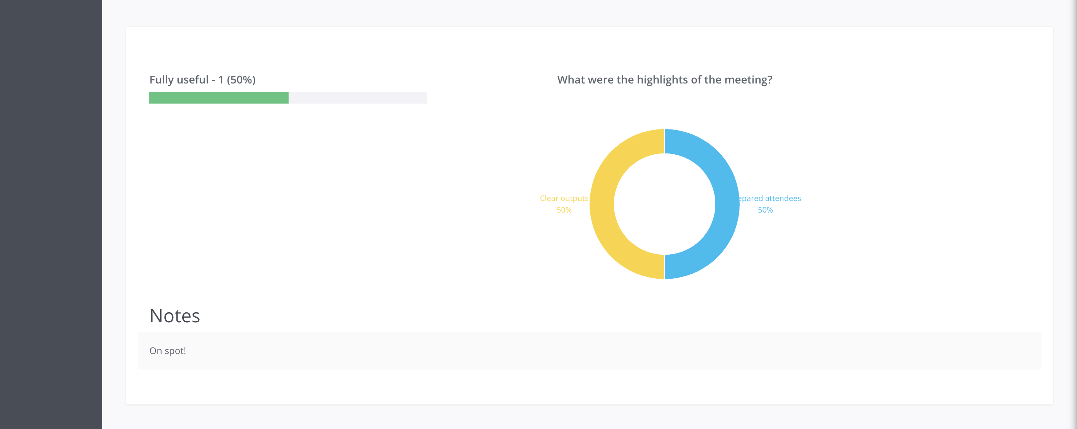Click blank card area below the usefulness bar
The image size is (1077, 429).
click(288, 188)
